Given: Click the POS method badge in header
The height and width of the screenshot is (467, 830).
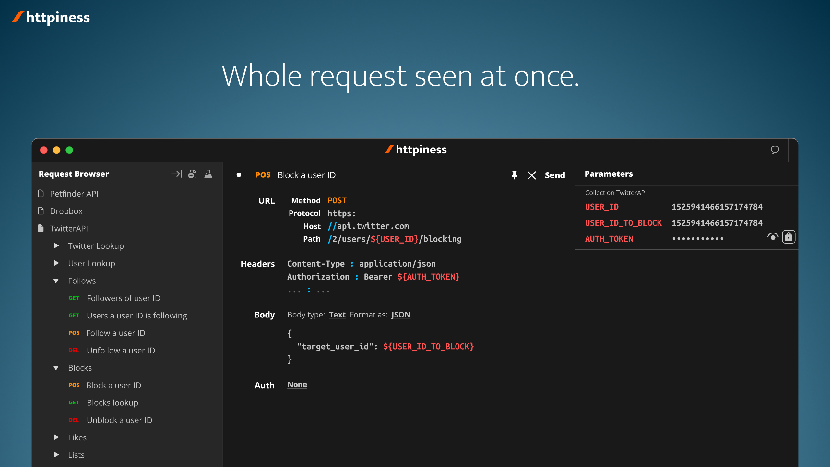Looking at the screenshot, I should pos(263,175).
